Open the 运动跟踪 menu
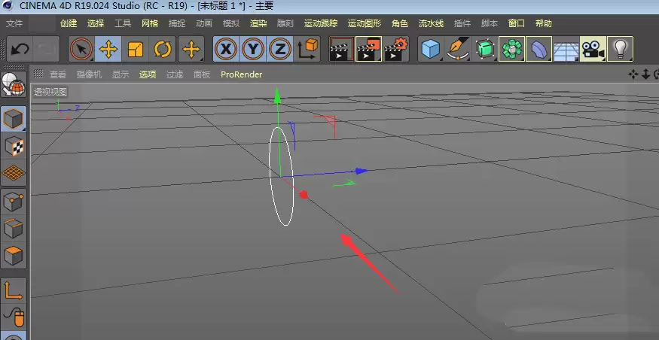Image resolution: width=659 pixels, height=340 pixels. pos(321,23)
